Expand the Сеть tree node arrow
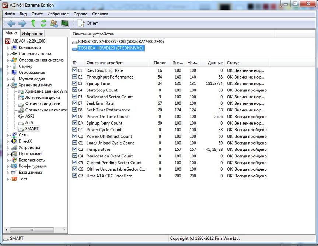318x246 pixels. click(8, 135)
